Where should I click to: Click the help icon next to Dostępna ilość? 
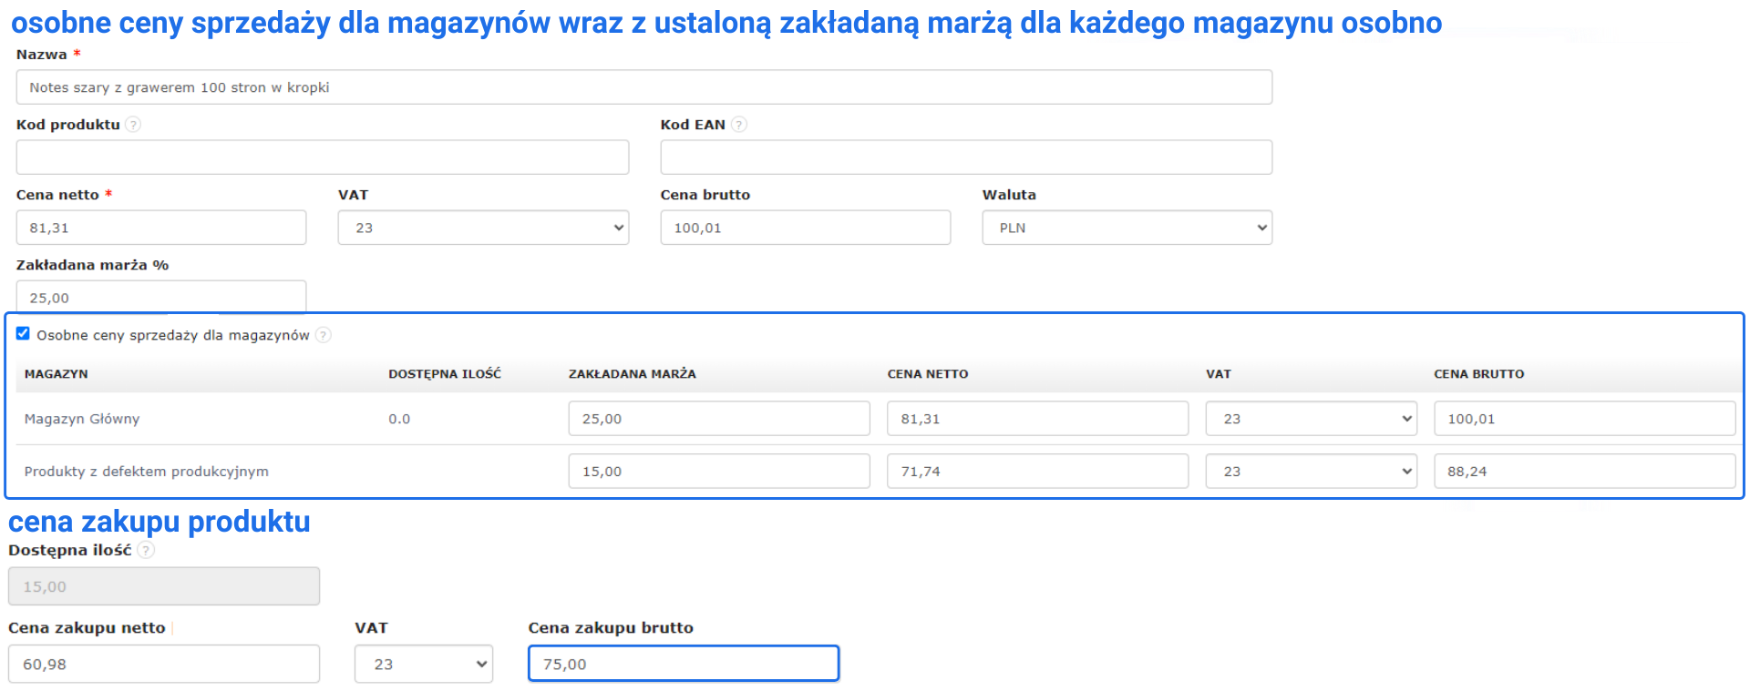click(146, 550)
